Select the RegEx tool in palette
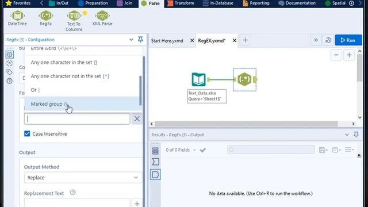The width and height of the screenshot is (368, 207). pyautogui.click(x=45, y=18)
